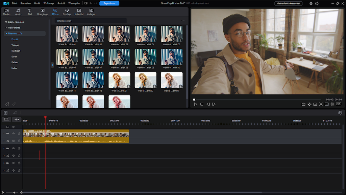Open the settings gear icon

point(311,3)
